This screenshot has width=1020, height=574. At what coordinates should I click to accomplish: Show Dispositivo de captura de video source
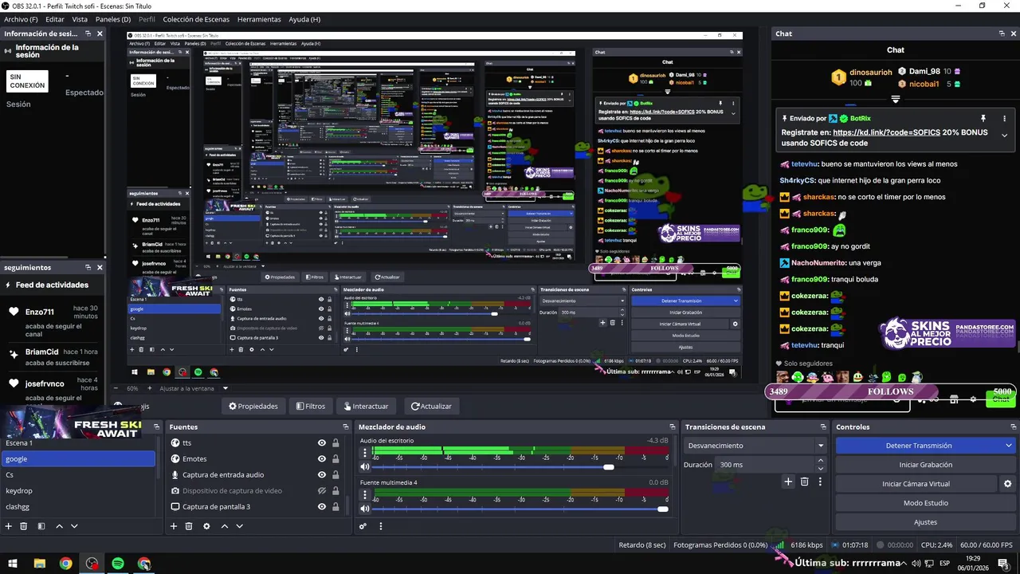pyautogui.click(x=322, y=490)
